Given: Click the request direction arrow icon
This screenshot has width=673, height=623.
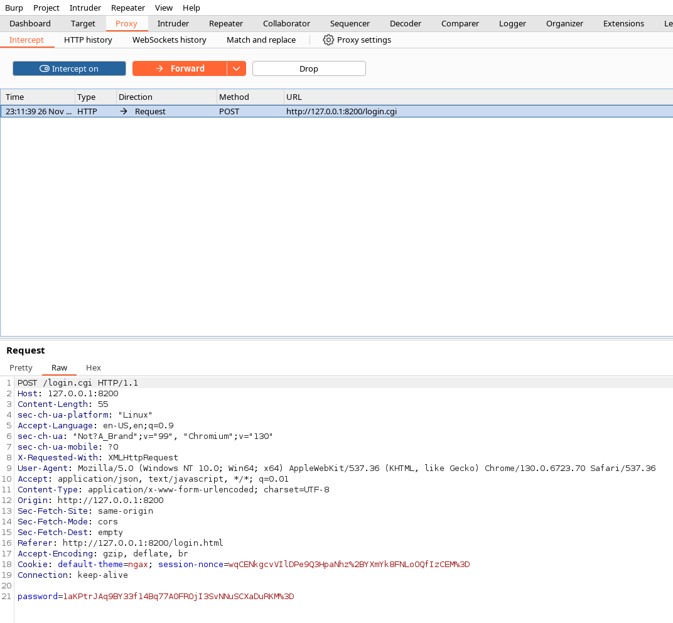Looking at the screenshot, I should [124, 111].
